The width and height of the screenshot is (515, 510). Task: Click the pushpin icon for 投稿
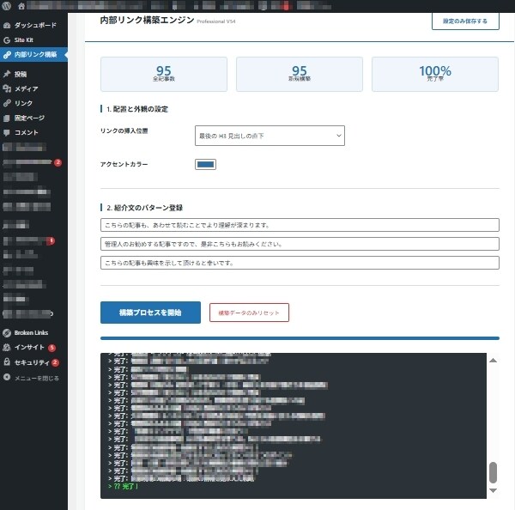coord(7,74)
